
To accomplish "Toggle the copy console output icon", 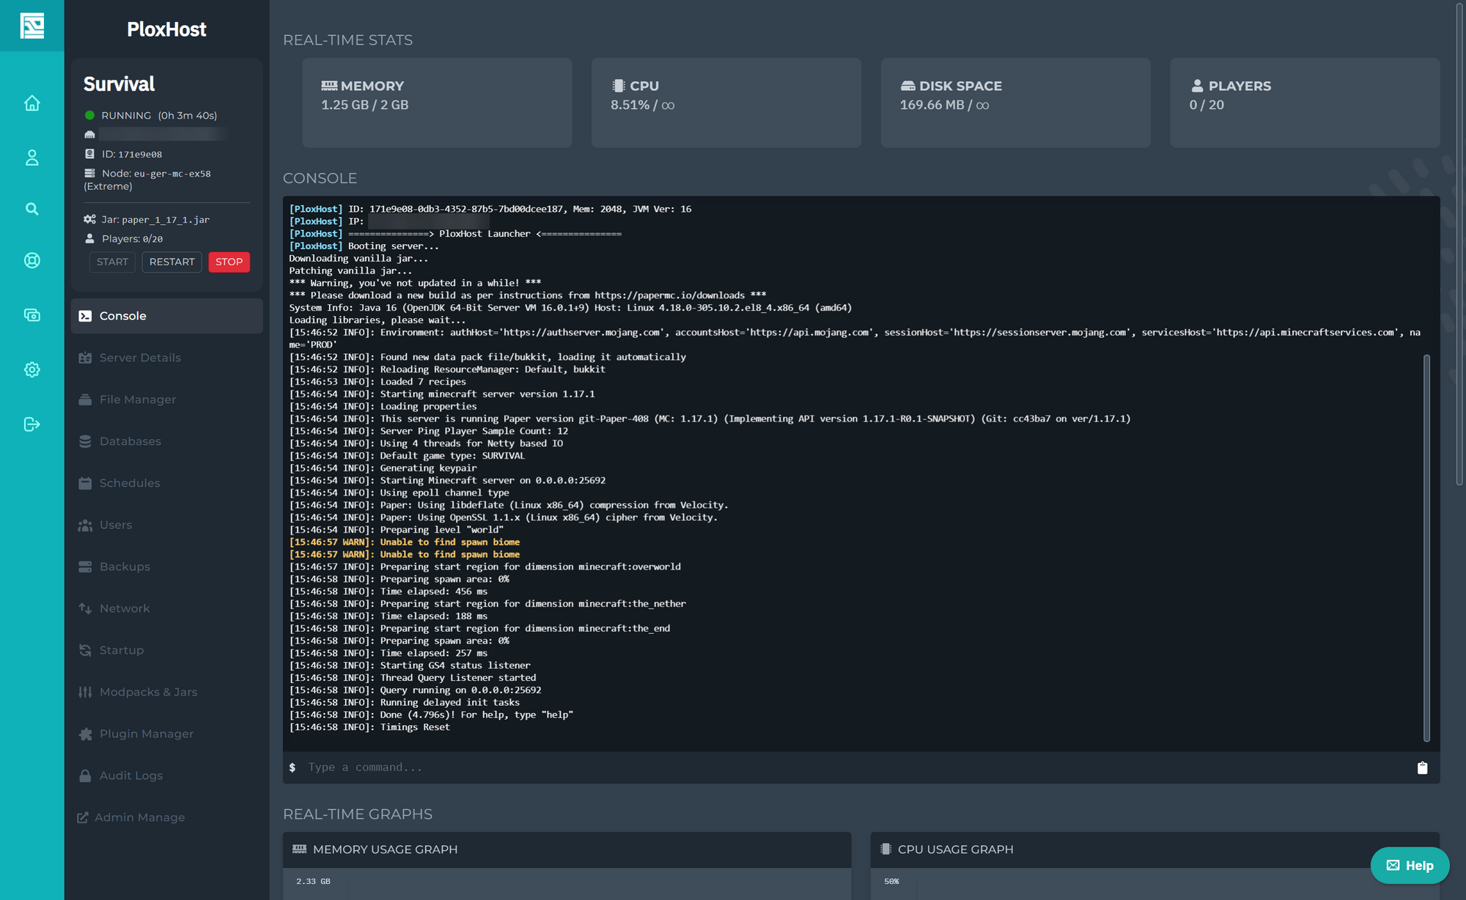I will click(1421, 767).
